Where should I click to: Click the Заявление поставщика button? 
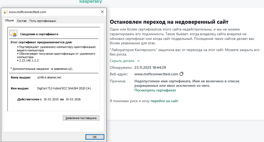[81, 118]
